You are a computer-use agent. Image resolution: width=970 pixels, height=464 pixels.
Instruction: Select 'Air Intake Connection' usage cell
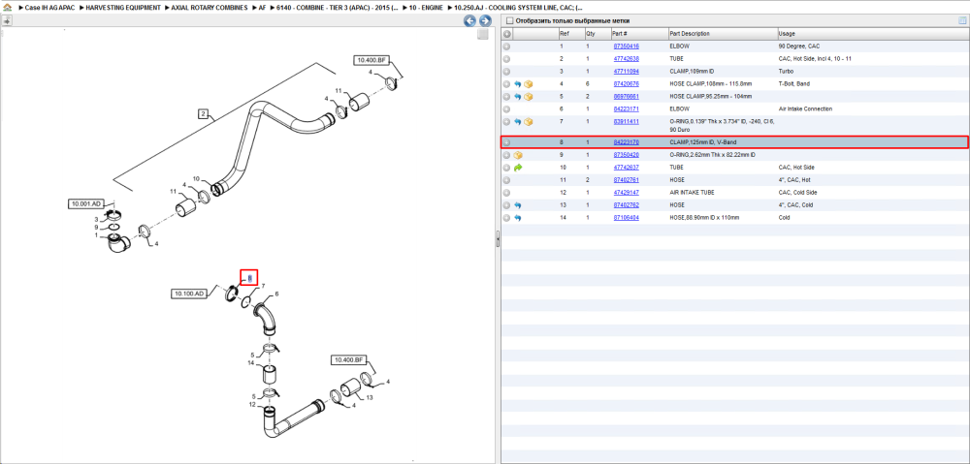(805, 108)
